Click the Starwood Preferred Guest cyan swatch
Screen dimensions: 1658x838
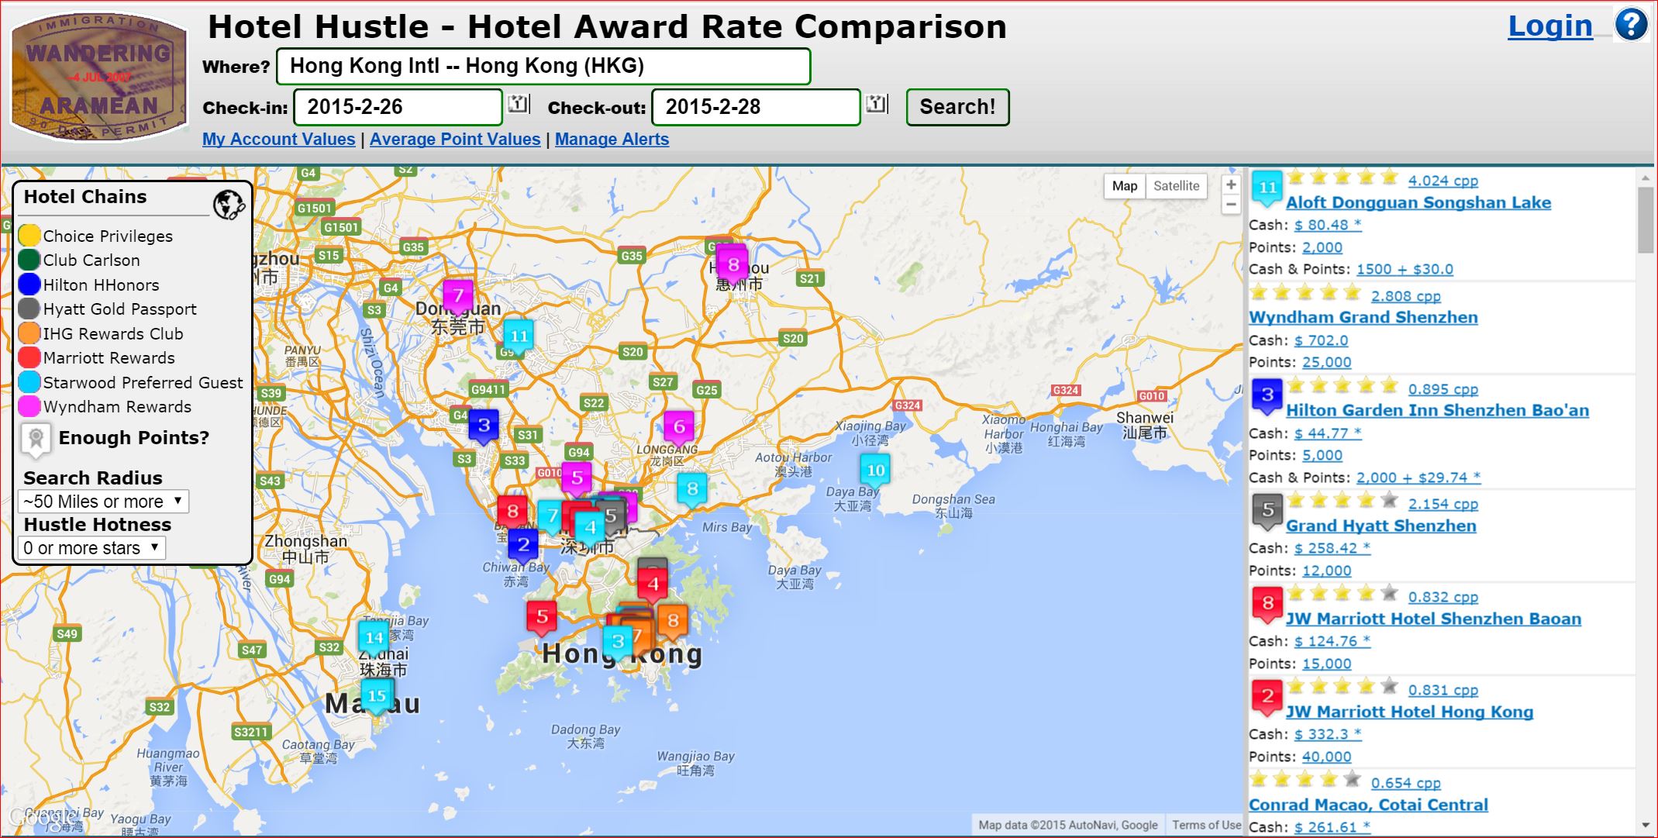[x=29, y=382]
